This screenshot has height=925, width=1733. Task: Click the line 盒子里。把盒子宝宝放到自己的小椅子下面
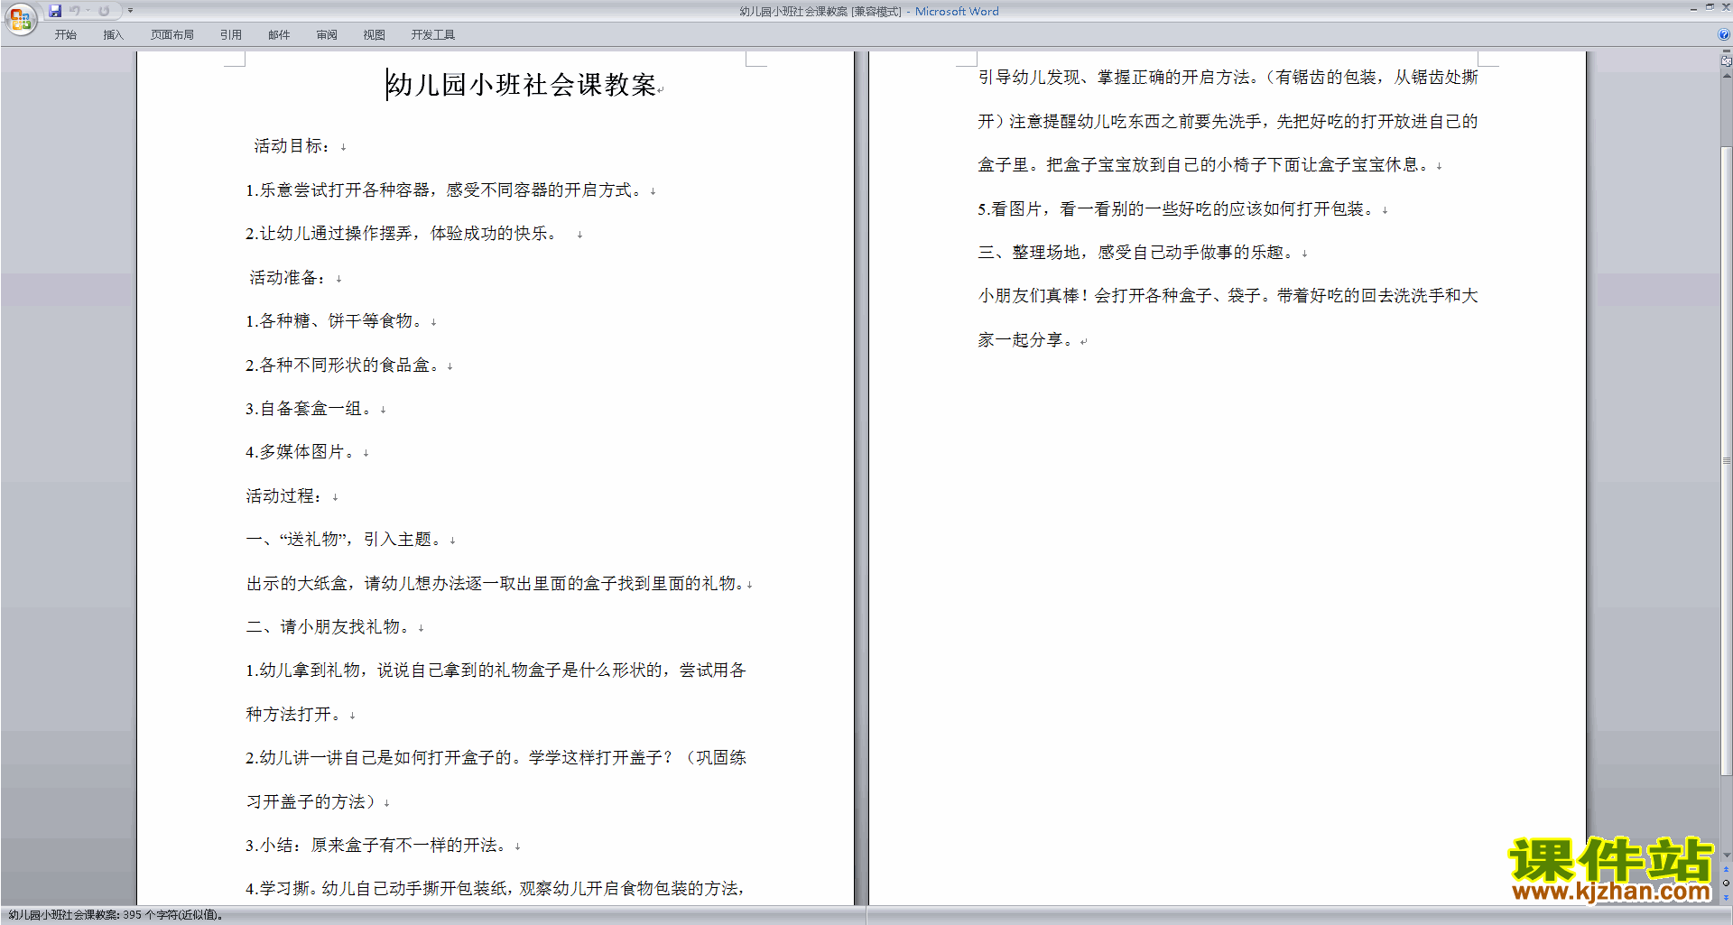tap(1206, 165)
